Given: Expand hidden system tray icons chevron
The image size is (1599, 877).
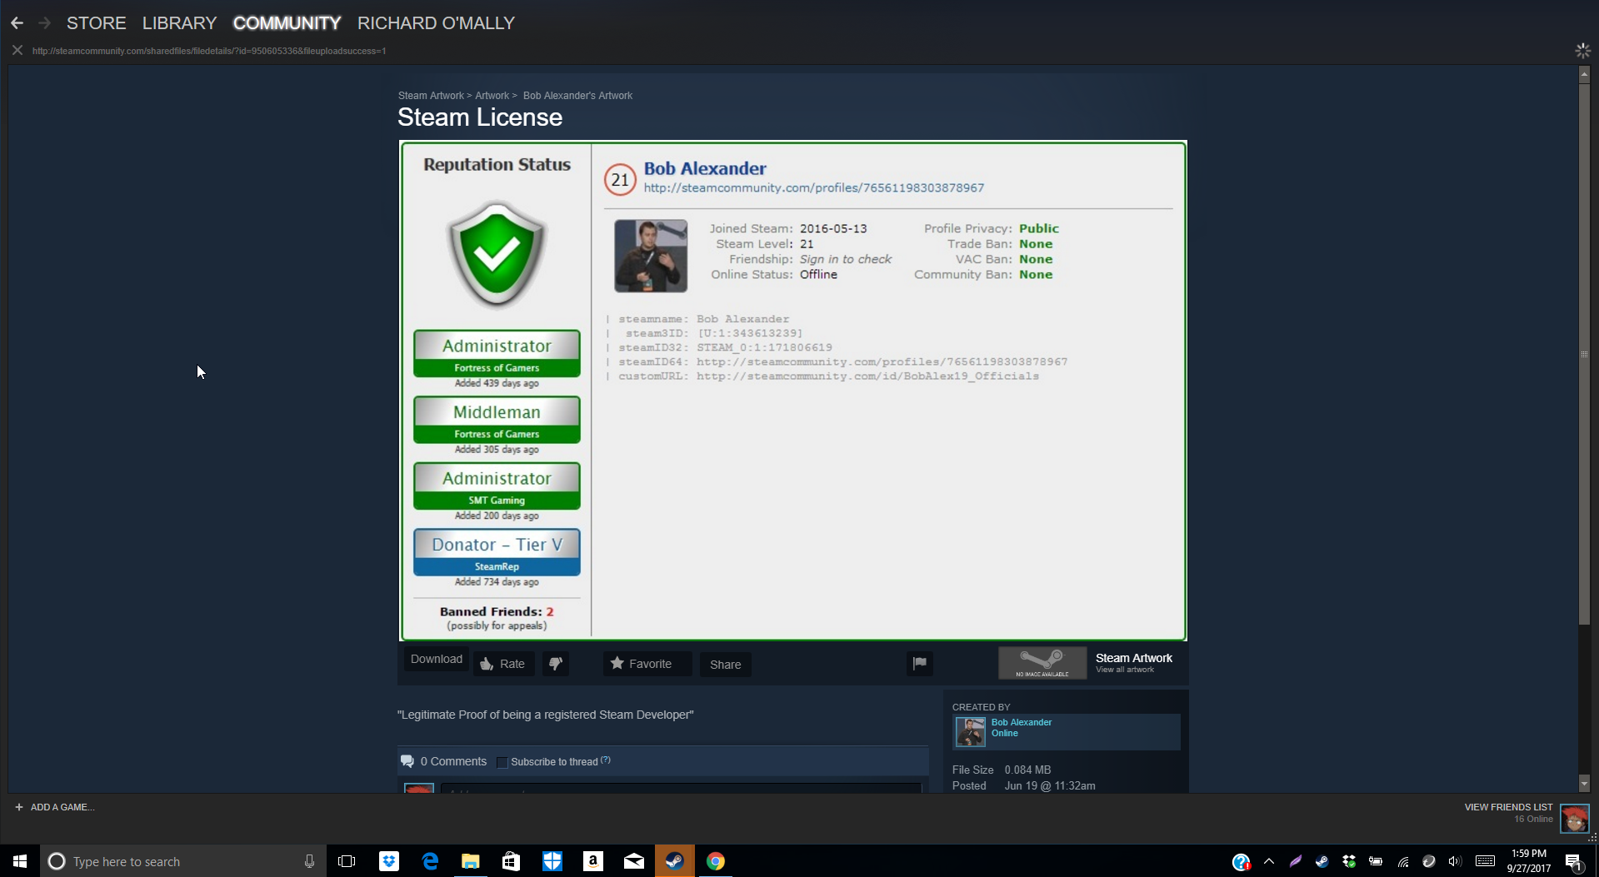Looking at the screenshot, I should 1268,861.
